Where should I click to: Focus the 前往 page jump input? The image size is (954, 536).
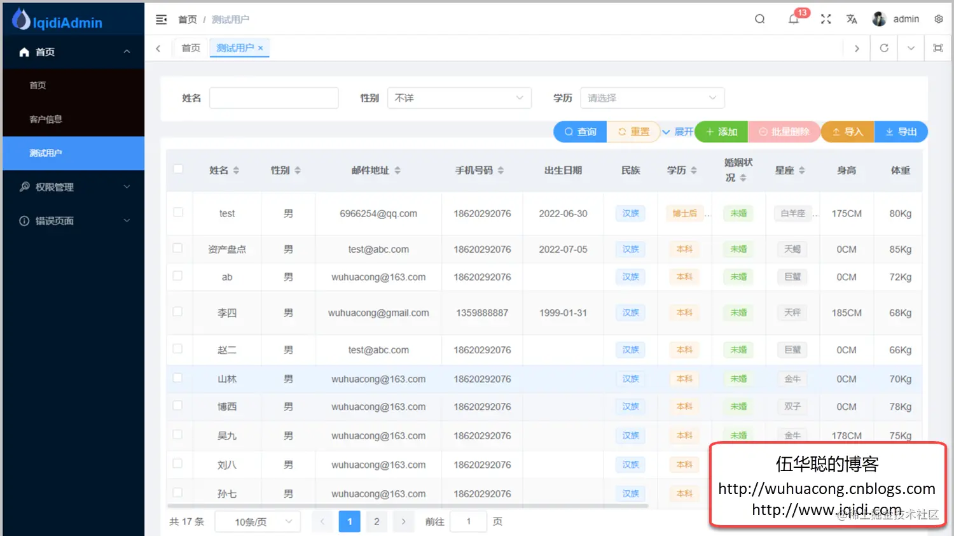(468, 521)
